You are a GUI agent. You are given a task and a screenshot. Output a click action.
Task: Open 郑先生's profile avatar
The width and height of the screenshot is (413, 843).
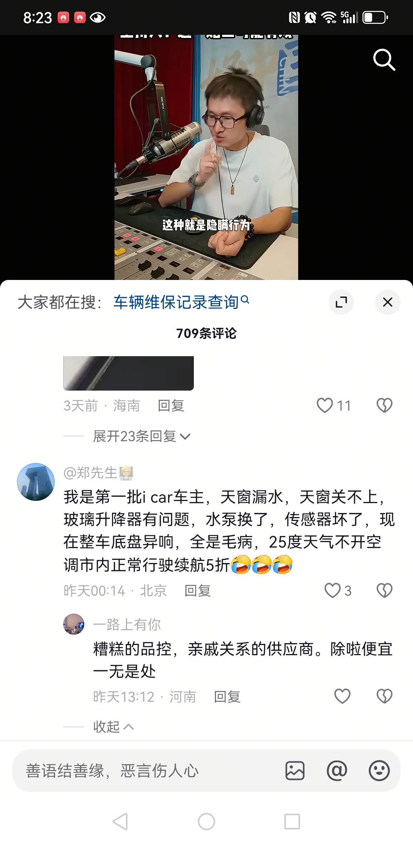(x=36, y=482)
